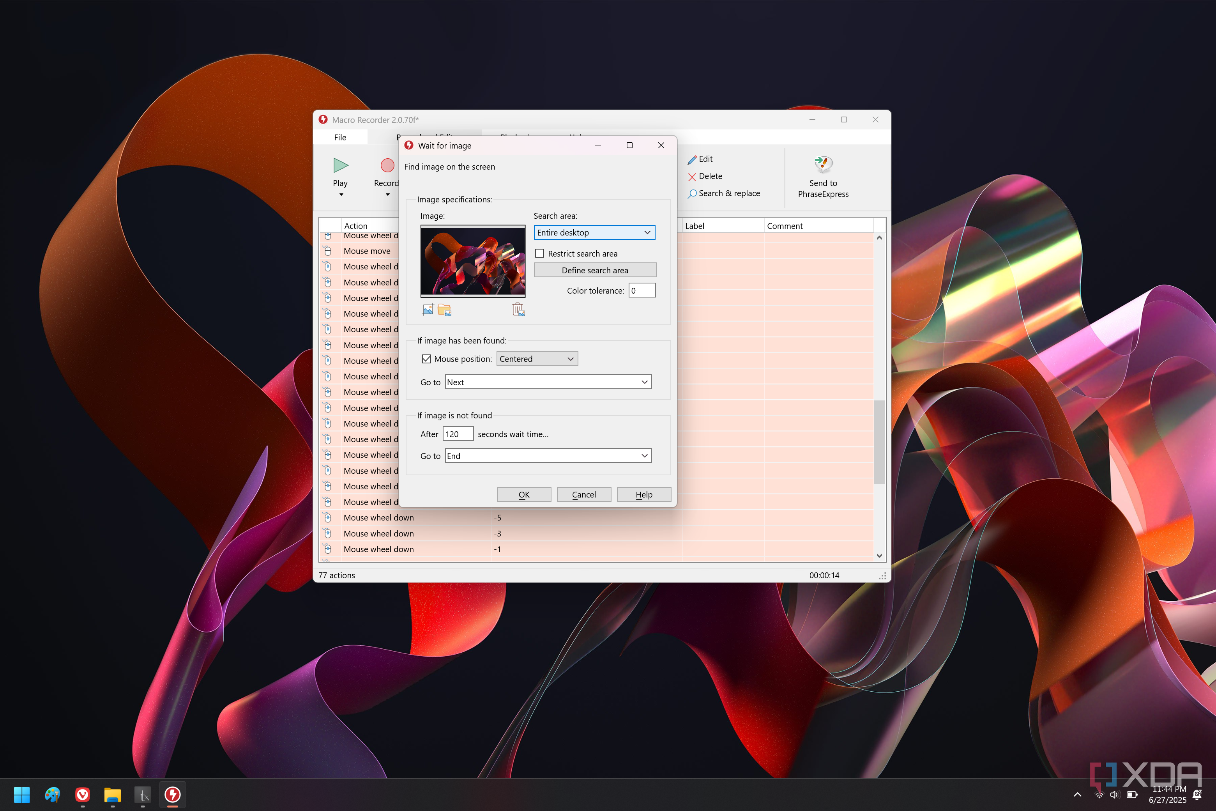Open File Explorer from taskbar
The height and width of the screenshot is (811, 1216).
point(113,795)
